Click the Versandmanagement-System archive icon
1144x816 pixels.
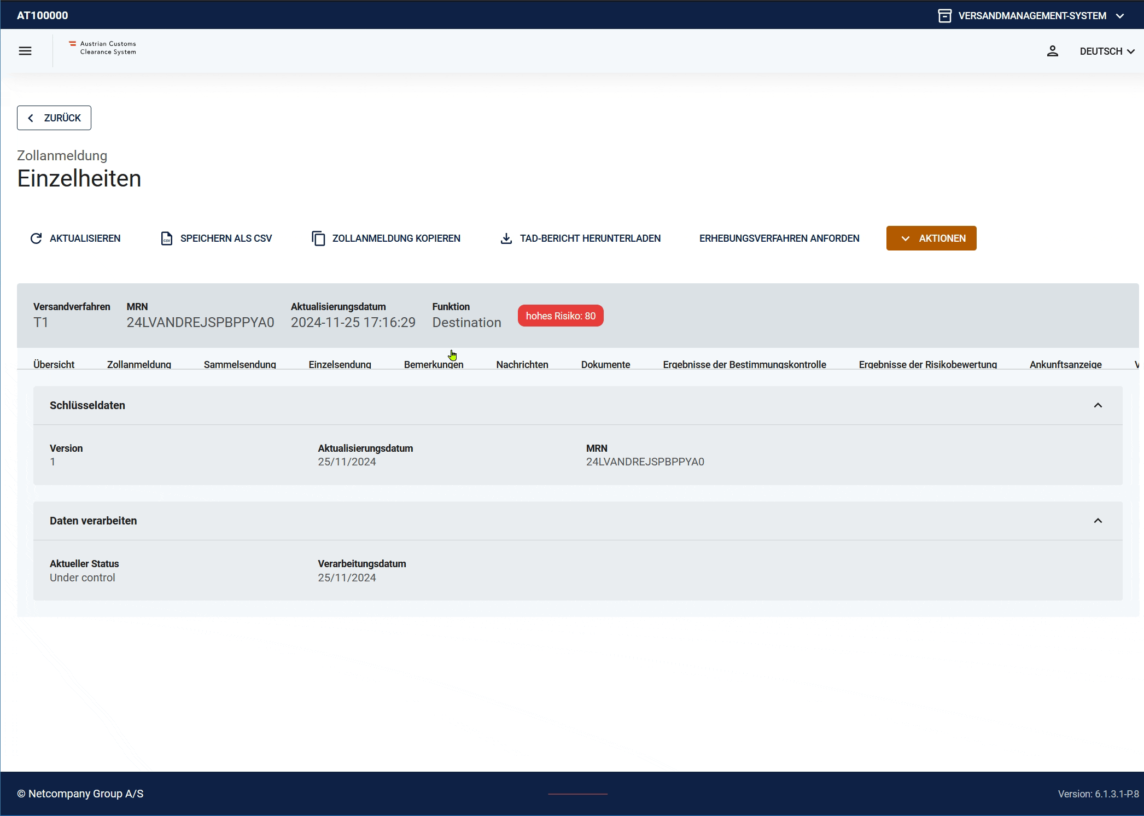944,16
